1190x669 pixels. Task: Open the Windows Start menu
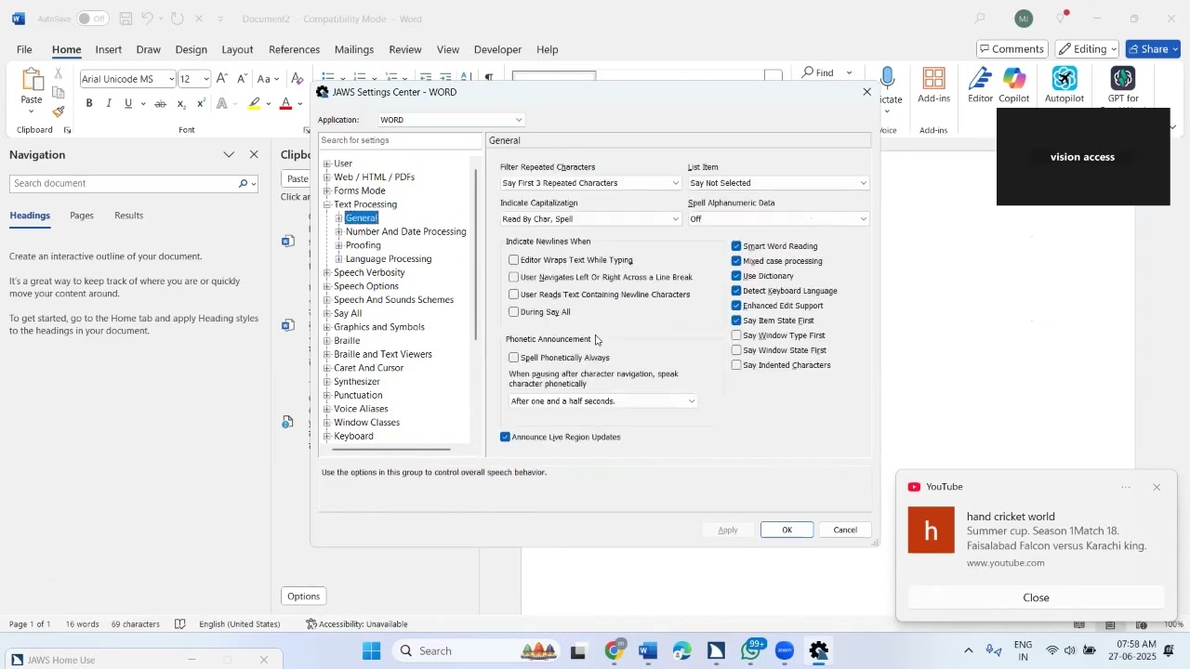372,651
